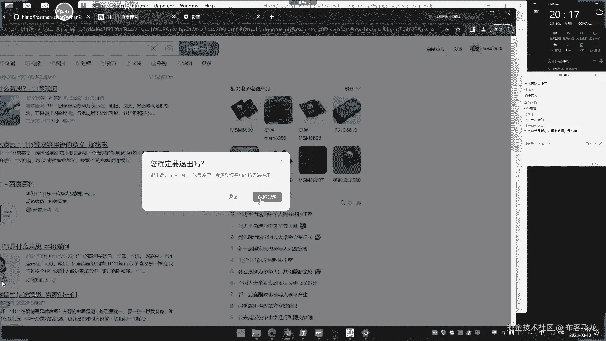Open the Windows Start button on the taskbar
Image resolution: width=606 pixels, height=341 pixels.
241,332
